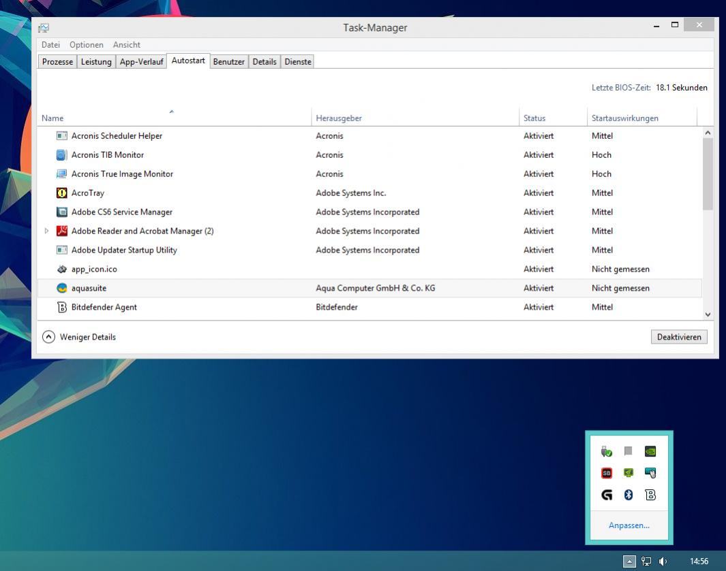Switch to the Prozesse tab

click(x=57, y=61)
